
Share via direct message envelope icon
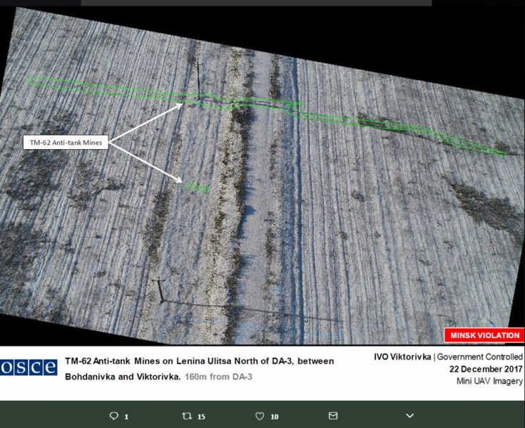[333, 416]
